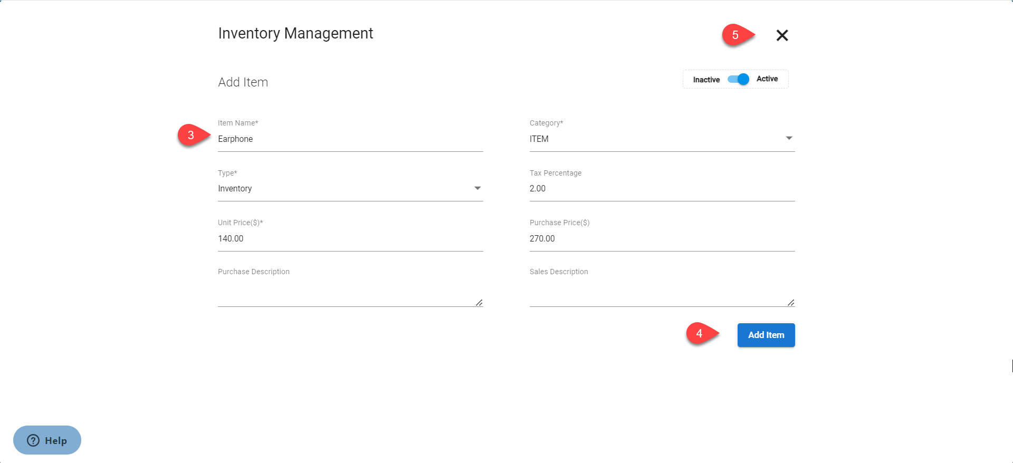1013x463 pixels.
Task: Click the resize handle of Purchase Description
Action: point(479,303)
